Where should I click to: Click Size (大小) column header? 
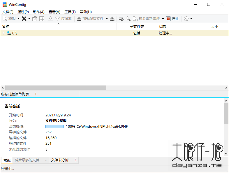pos(202,27)
